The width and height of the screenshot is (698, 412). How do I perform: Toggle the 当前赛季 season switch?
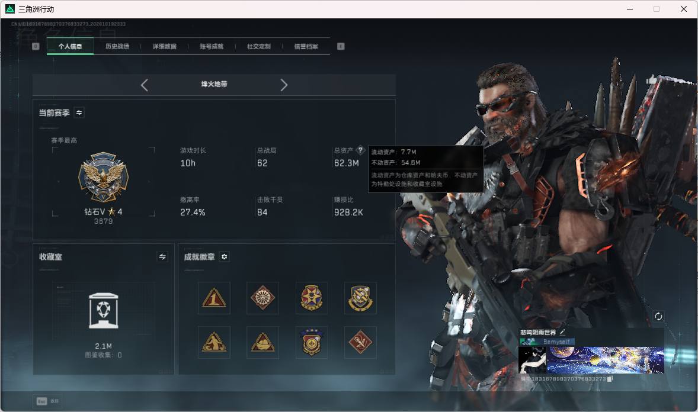click(79, 112)
